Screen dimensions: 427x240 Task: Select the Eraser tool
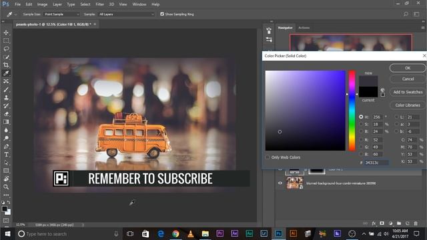6,114
